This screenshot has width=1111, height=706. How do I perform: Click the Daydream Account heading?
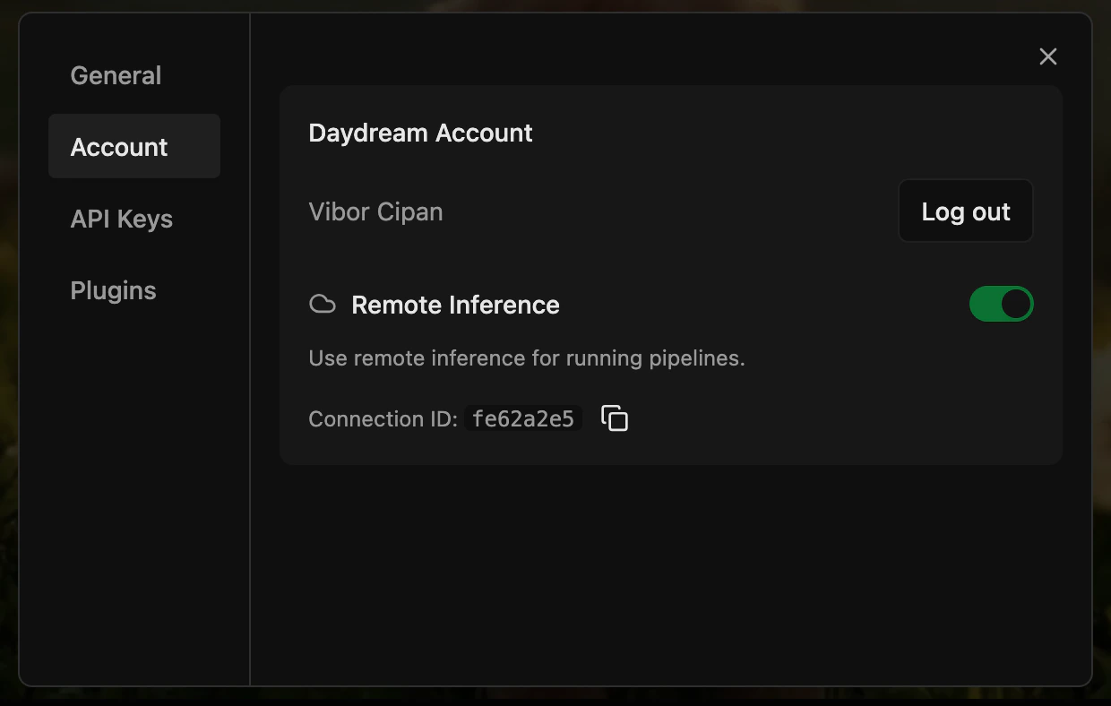420,133
